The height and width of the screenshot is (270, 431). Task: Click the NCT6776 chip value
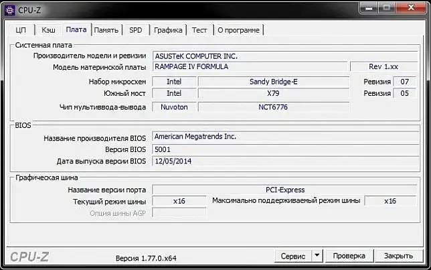[x=274, y=107]
